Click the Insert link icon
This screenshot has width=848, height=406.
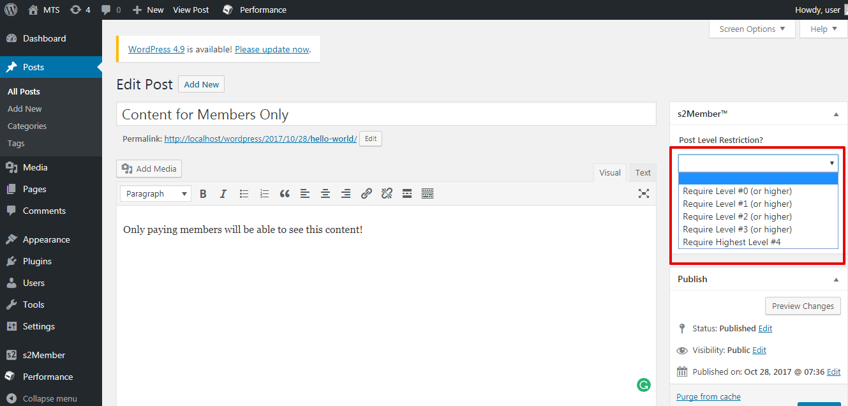pyautogui.click(x=366, y=194)
